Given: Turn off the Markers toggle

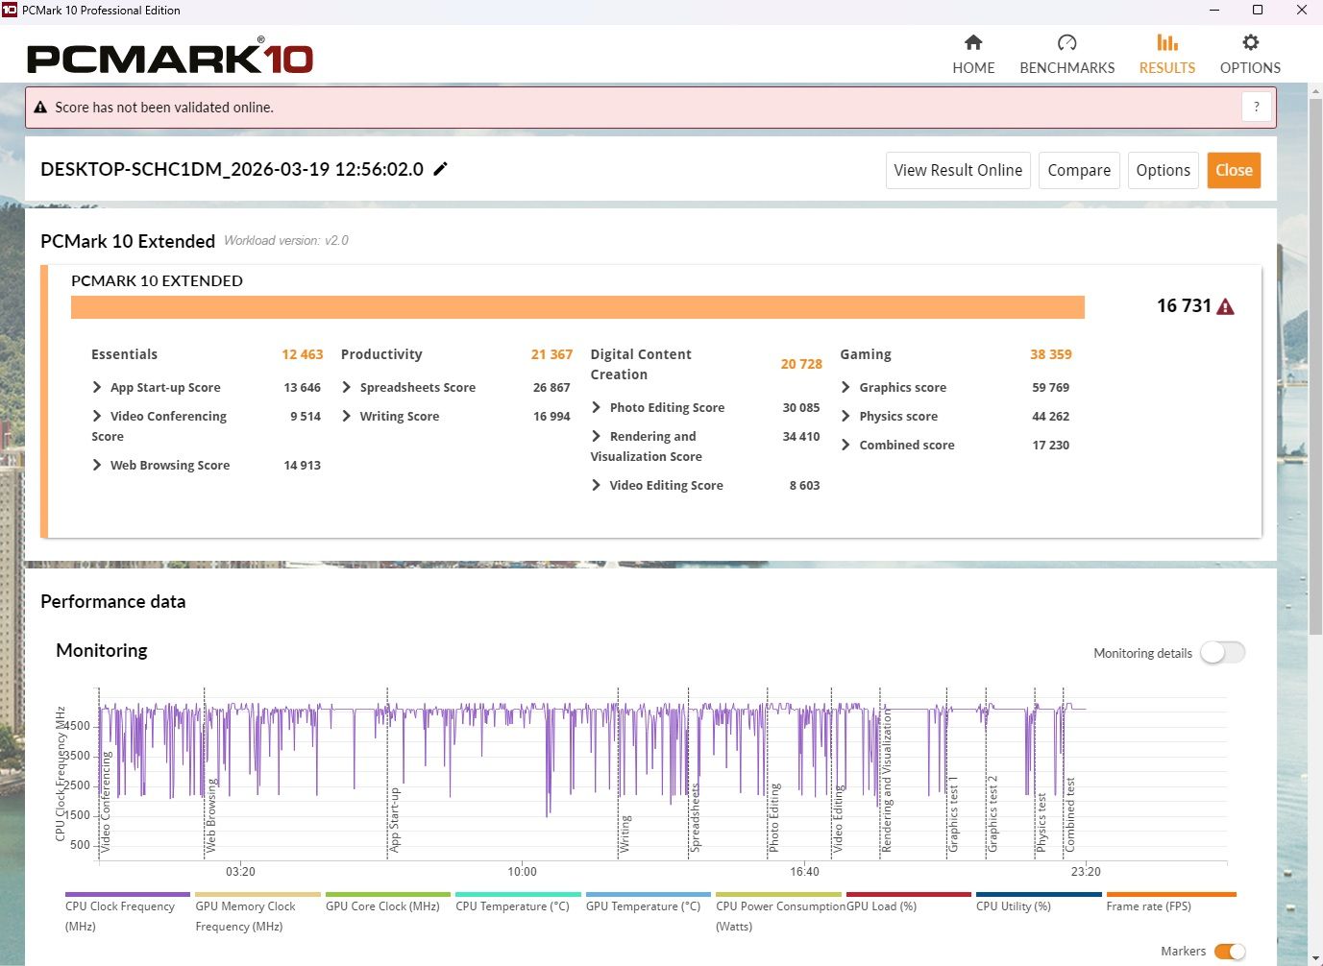Looking at the screenshot, I should [x=1229, y=951].
